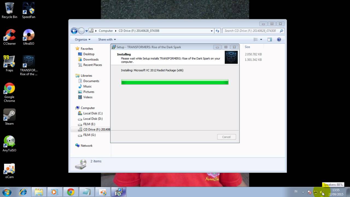Open the Explorer help question mark icon
The width and height of the screenshot is (350, 197).
279,39
